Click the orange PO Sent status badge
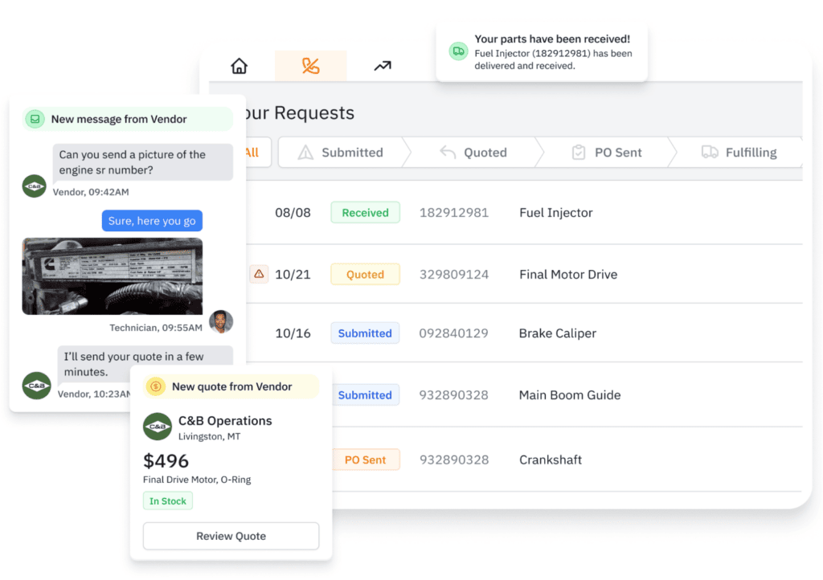The height and width of the screenshot is (580, 823). pos(365,460)
